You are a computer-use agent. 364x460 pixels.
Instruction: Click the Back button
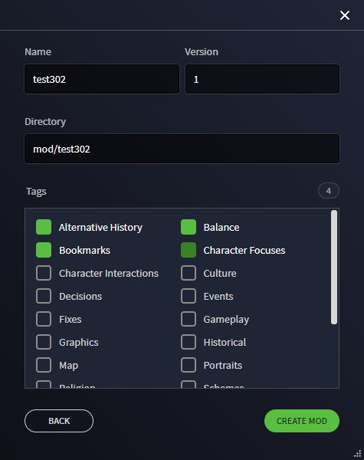click(59, 421)
